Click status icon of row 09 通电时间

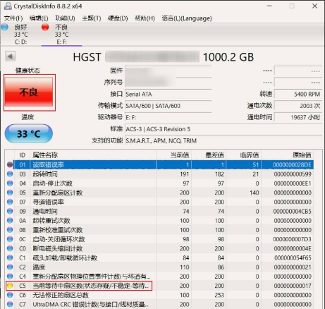pos(10,211)
